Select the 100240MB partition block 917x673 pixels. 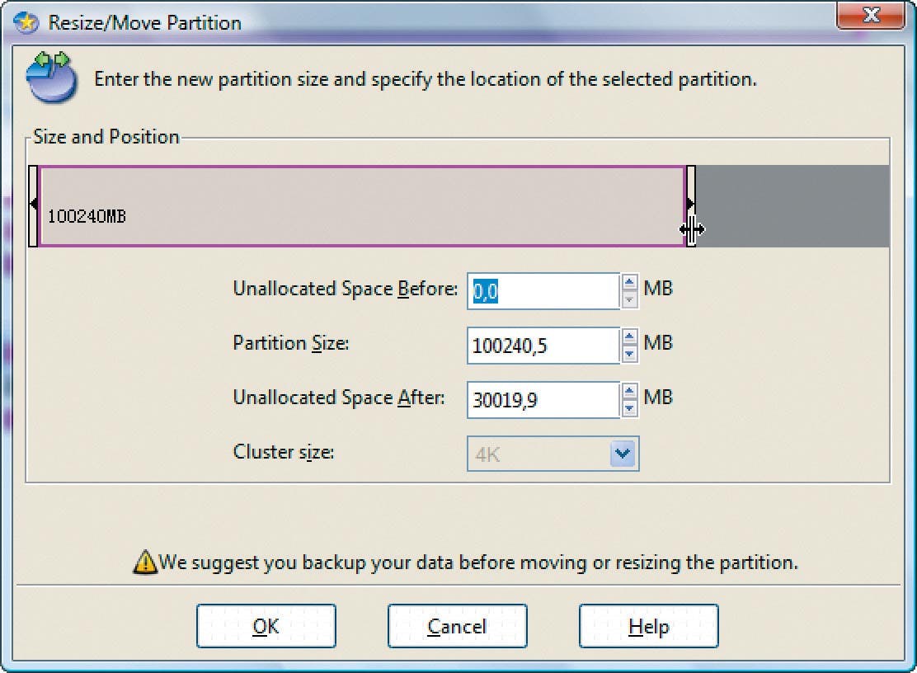pos(363,205)
